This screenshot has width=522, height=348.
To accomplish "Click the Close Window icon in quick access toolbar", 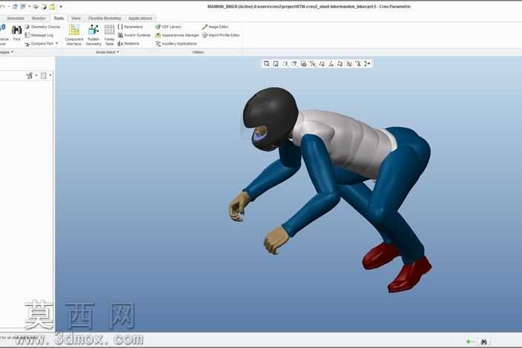I will (52, 7).
